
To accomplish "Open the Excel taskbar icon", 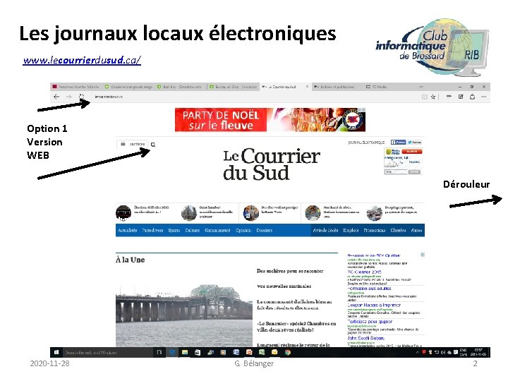I will [262, 352].
